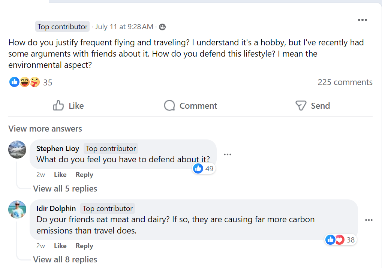The width and height of the screenshot is (382, 268).
Task: Click the post's reaction emoji cluster
Action: coord(25,82)
